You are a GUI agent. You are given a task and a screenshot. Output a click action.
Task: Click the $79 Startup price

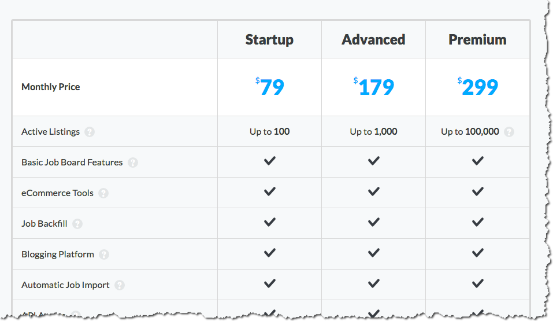coord(270,87)
